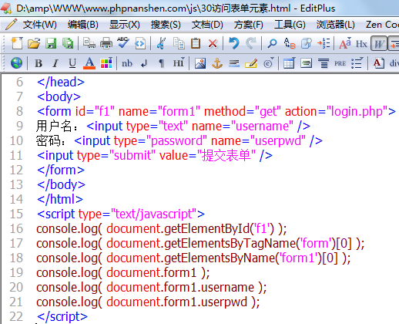Insert line break tag
This screenshot has height=324, width=399.
pos(144,63)
